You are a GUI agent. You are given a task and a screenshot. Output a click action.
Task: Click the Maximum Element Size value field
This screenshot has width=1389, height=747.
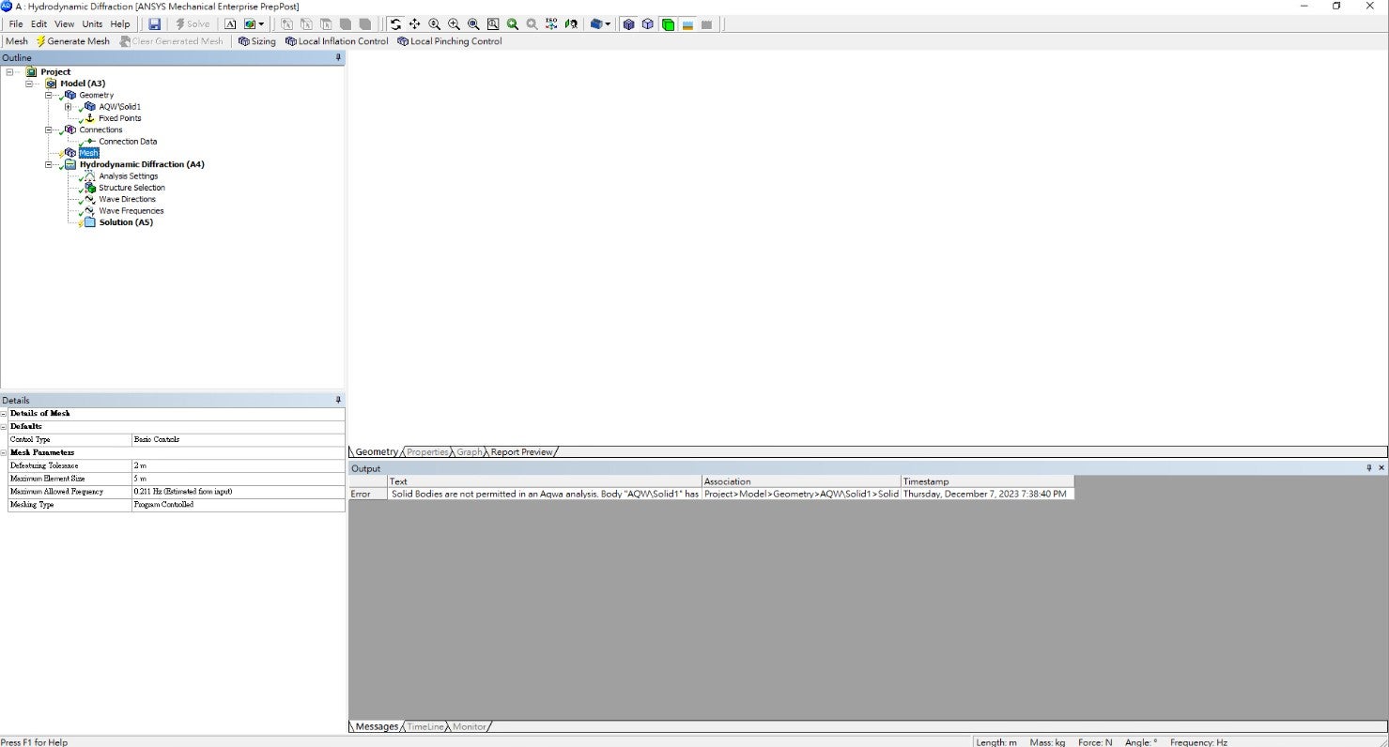238,479
